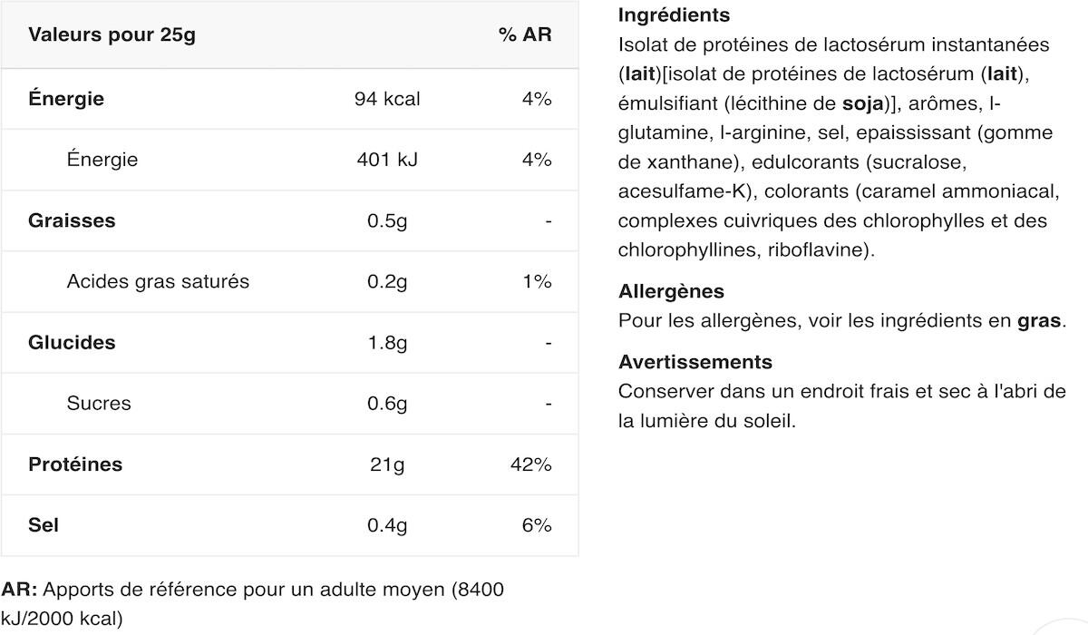Click the 1% saturated fat percentage
The width and height of the screenshot is (1088, 635).
(x=537, y=281)
